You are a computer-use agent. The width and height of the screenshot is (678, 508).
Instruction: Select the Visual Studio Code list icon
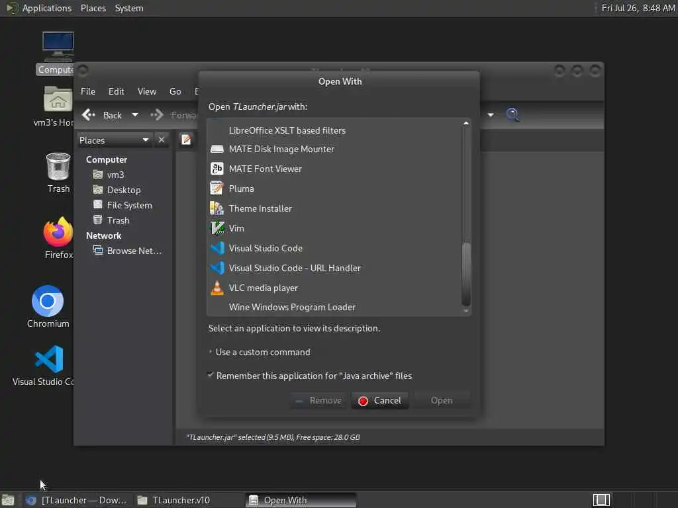tap(217, 248)
